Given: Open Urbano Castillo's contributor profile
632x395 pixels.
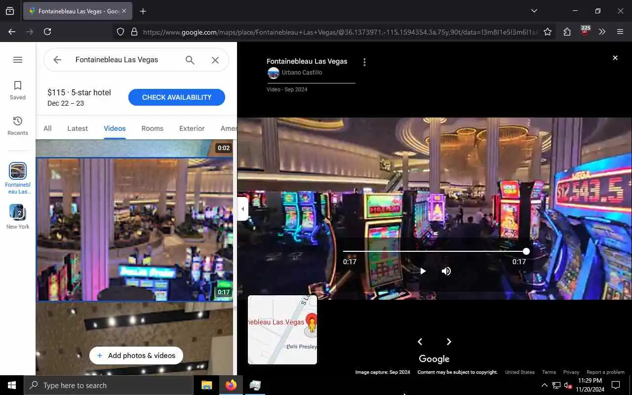Looking at the screenshot, I should pos(302,73).
